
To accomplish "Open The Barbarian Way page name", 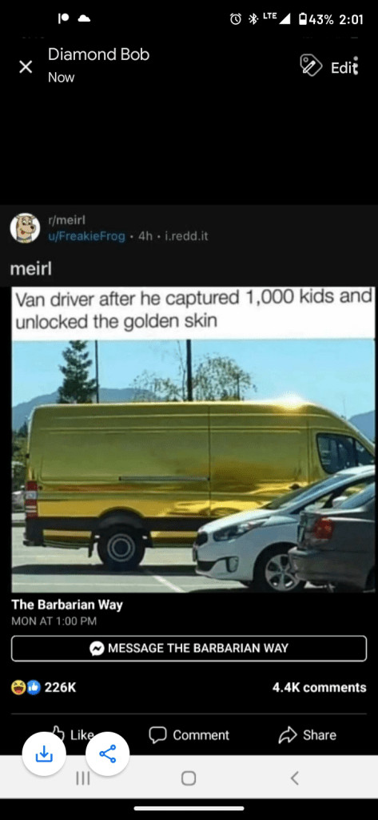I will (67, 605).
